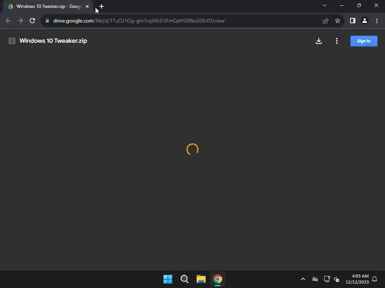Toggle the Chrome side panel

click(353, 21)
